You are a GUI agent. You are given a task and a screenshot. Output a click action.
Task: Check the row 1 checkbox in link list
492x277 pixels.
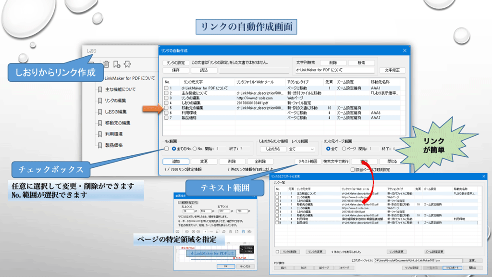click(166, 88)
